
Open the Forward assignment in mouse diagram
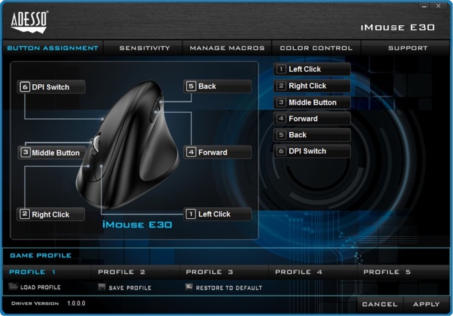click(x=218, y=152)
